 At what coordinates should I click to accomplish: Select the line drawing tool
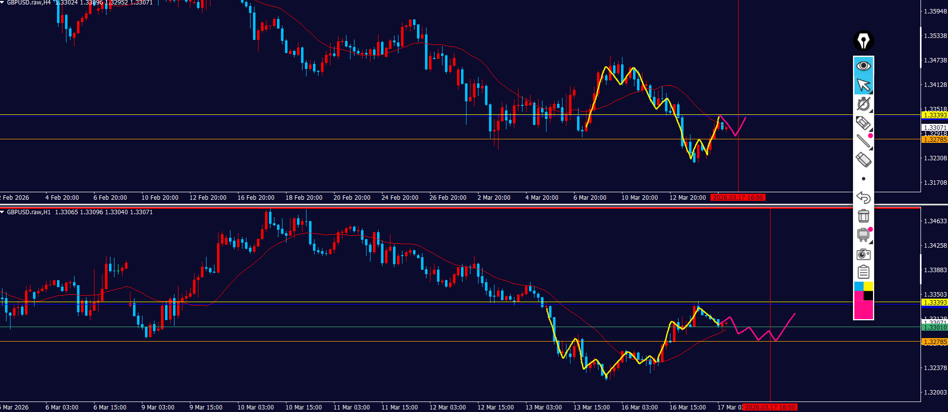[863, 141]
